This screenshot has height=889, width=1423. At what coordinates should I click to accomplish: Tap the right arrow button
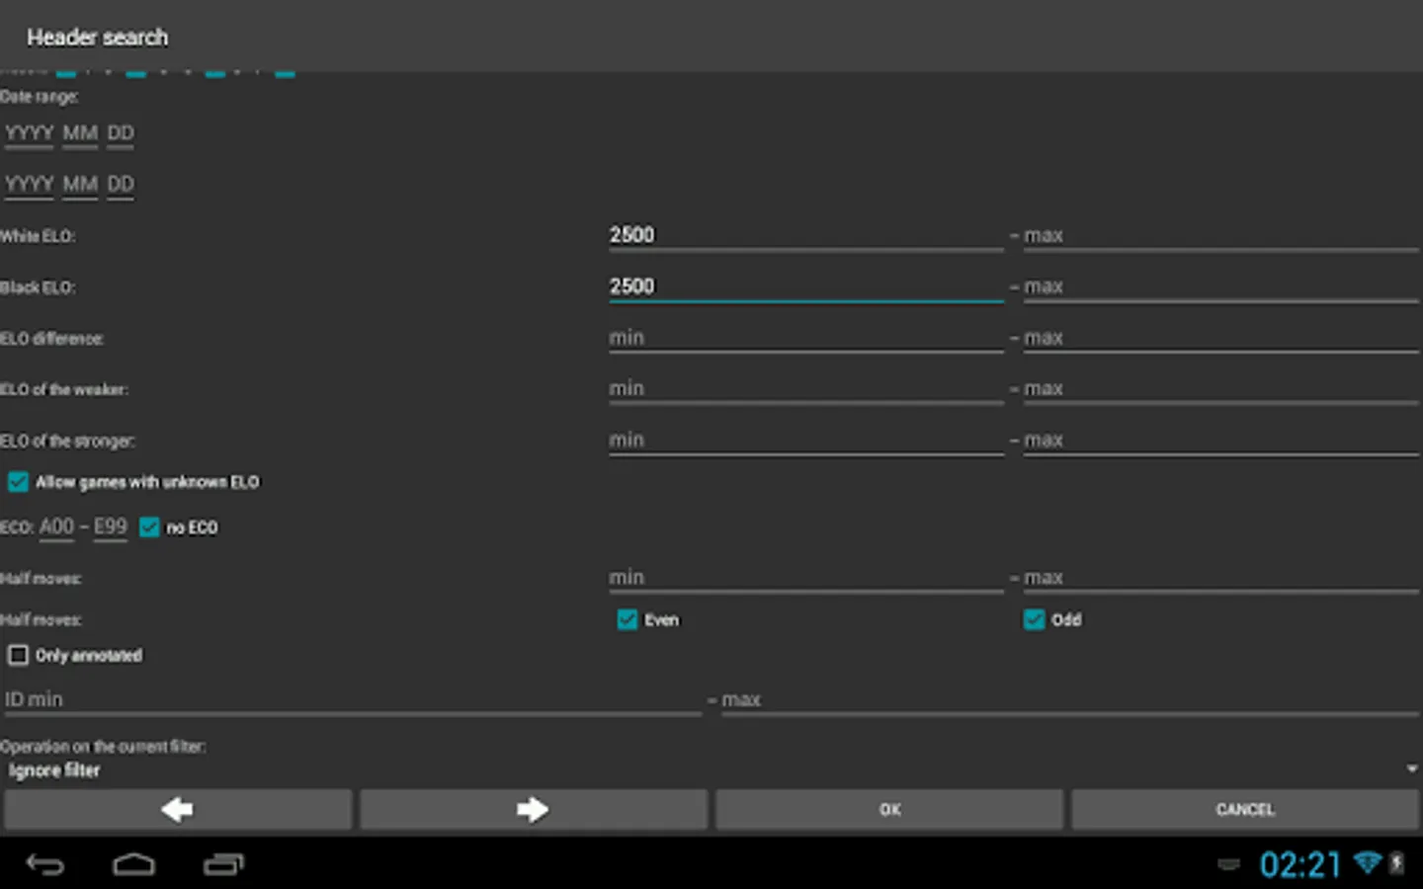(x=534, y=809)
